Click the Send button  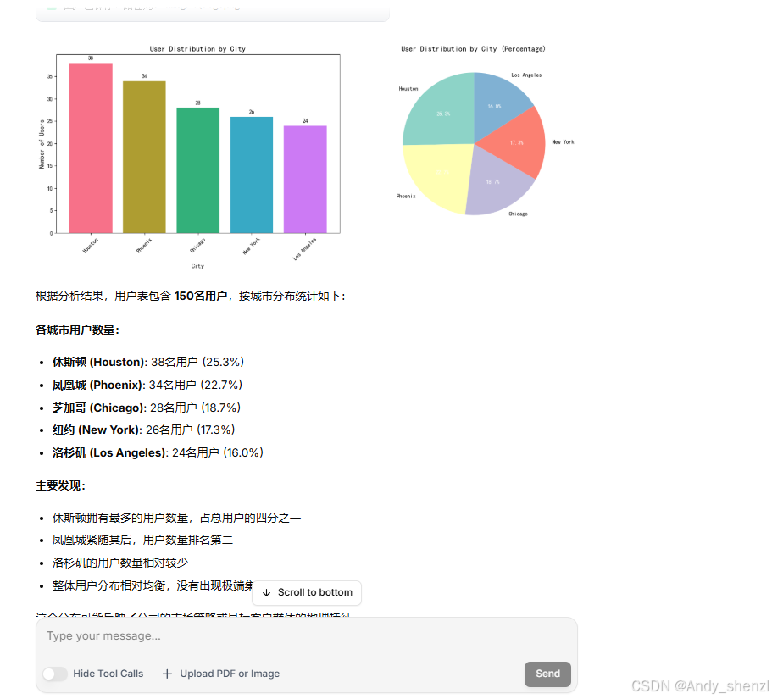coord(547,674)
